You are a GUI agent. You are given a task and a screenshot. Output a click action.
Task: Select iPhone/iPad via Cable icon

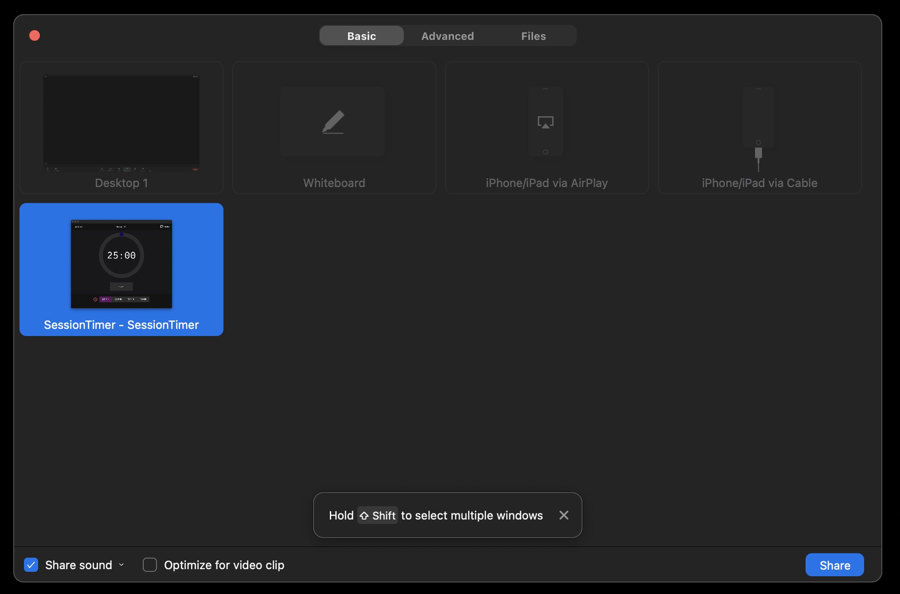click(x=759, y=129)
